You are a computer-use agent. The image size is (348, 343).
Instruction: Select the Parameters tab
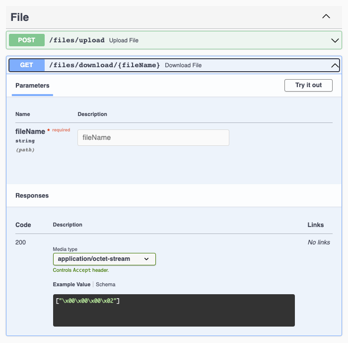click(x=32, y=86)
